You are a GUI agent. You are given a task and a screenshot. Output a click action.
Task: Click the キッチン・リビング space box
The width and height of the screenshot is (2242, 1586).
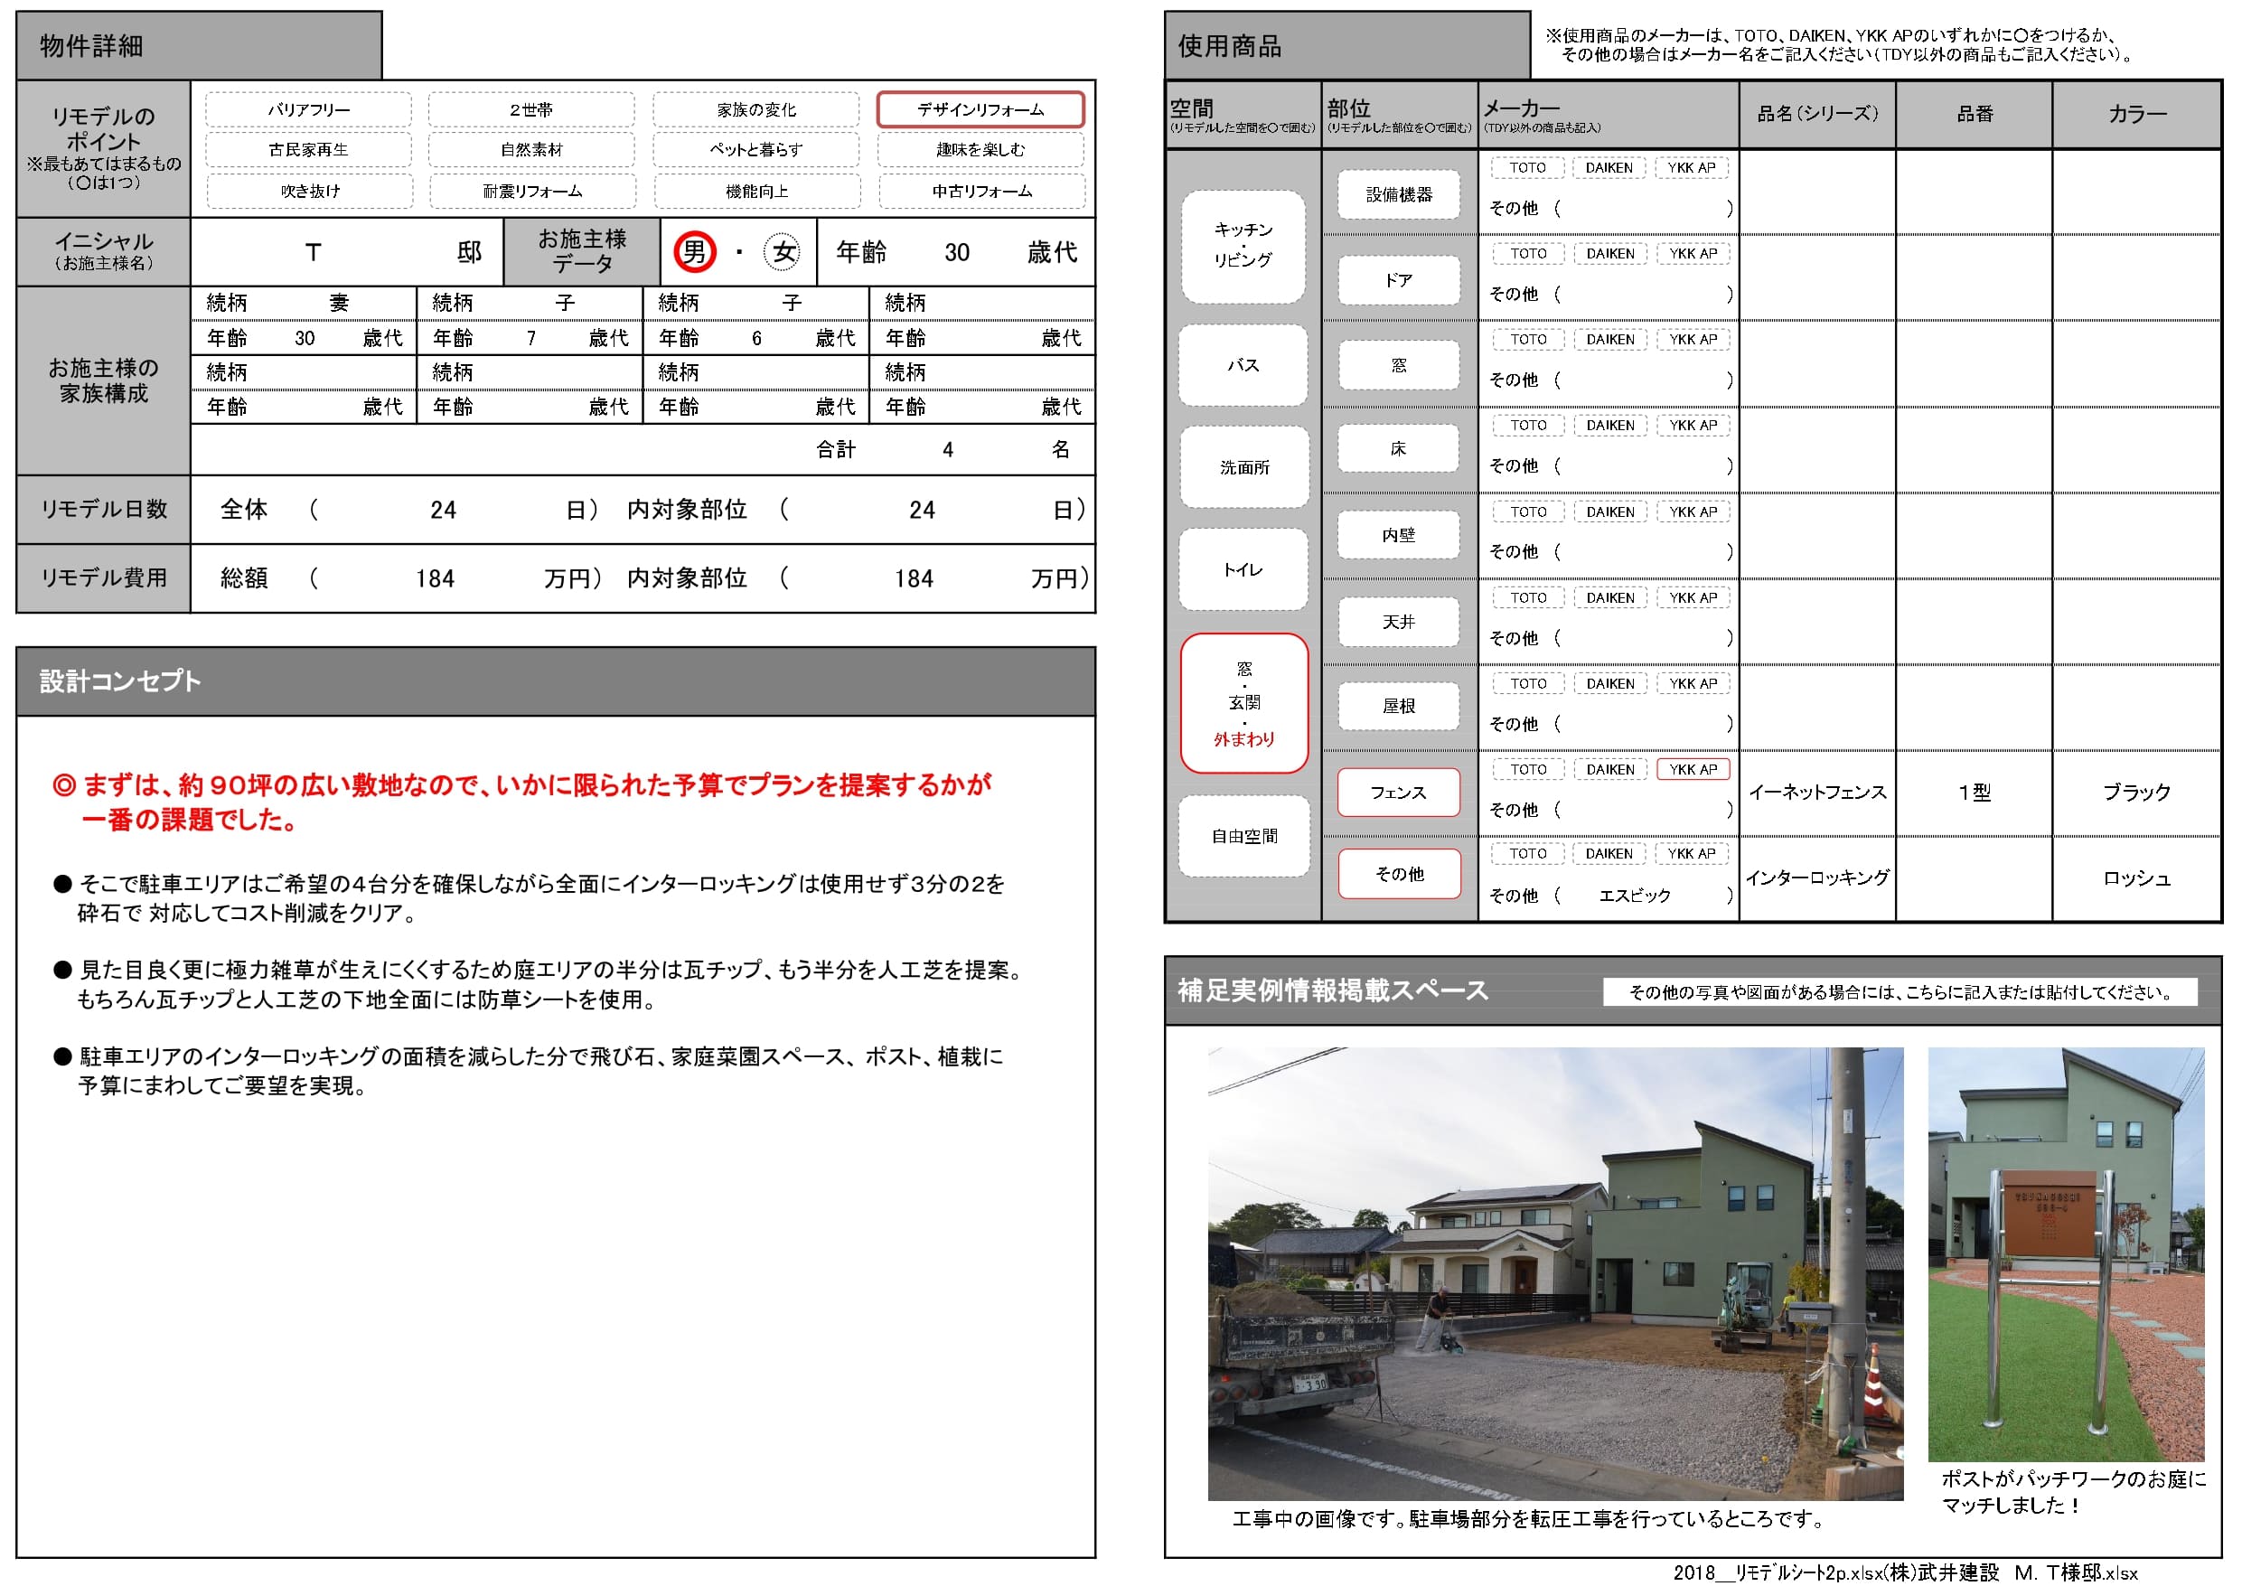[x=1243, y=245]
